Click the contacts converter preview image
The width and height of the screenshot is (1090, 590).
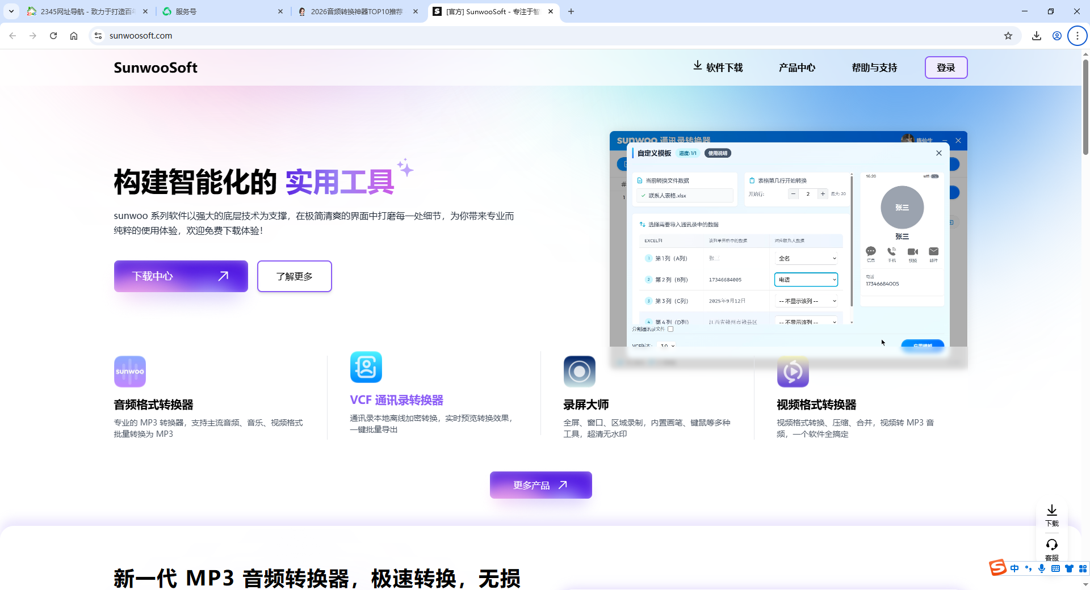pos(789,250)
